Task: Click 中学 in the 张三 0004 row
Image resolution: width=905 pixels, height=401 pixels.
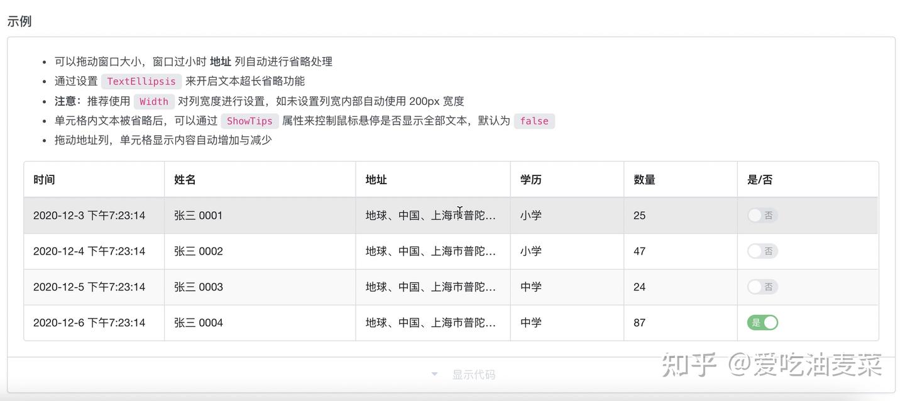Action: (x=531, y=323)
